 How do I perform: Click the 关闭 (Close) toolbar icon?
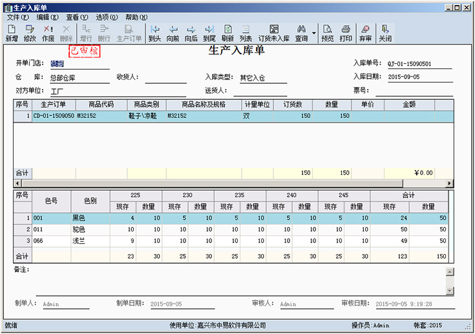click(385, 34)
